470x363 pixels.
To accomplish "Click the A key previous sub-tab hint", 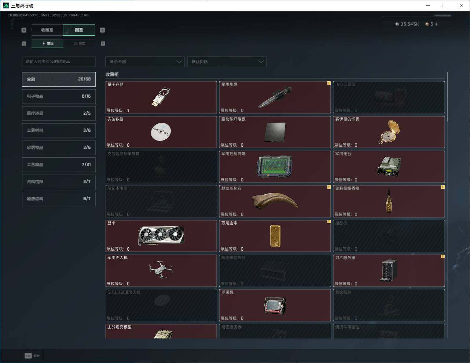I will pos(24,44).
